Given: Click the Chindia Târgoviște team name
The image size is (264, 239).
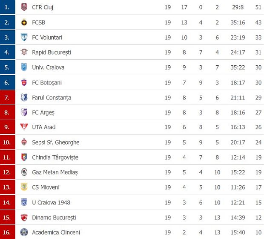Looking at the screenshot, I should 55,157.
